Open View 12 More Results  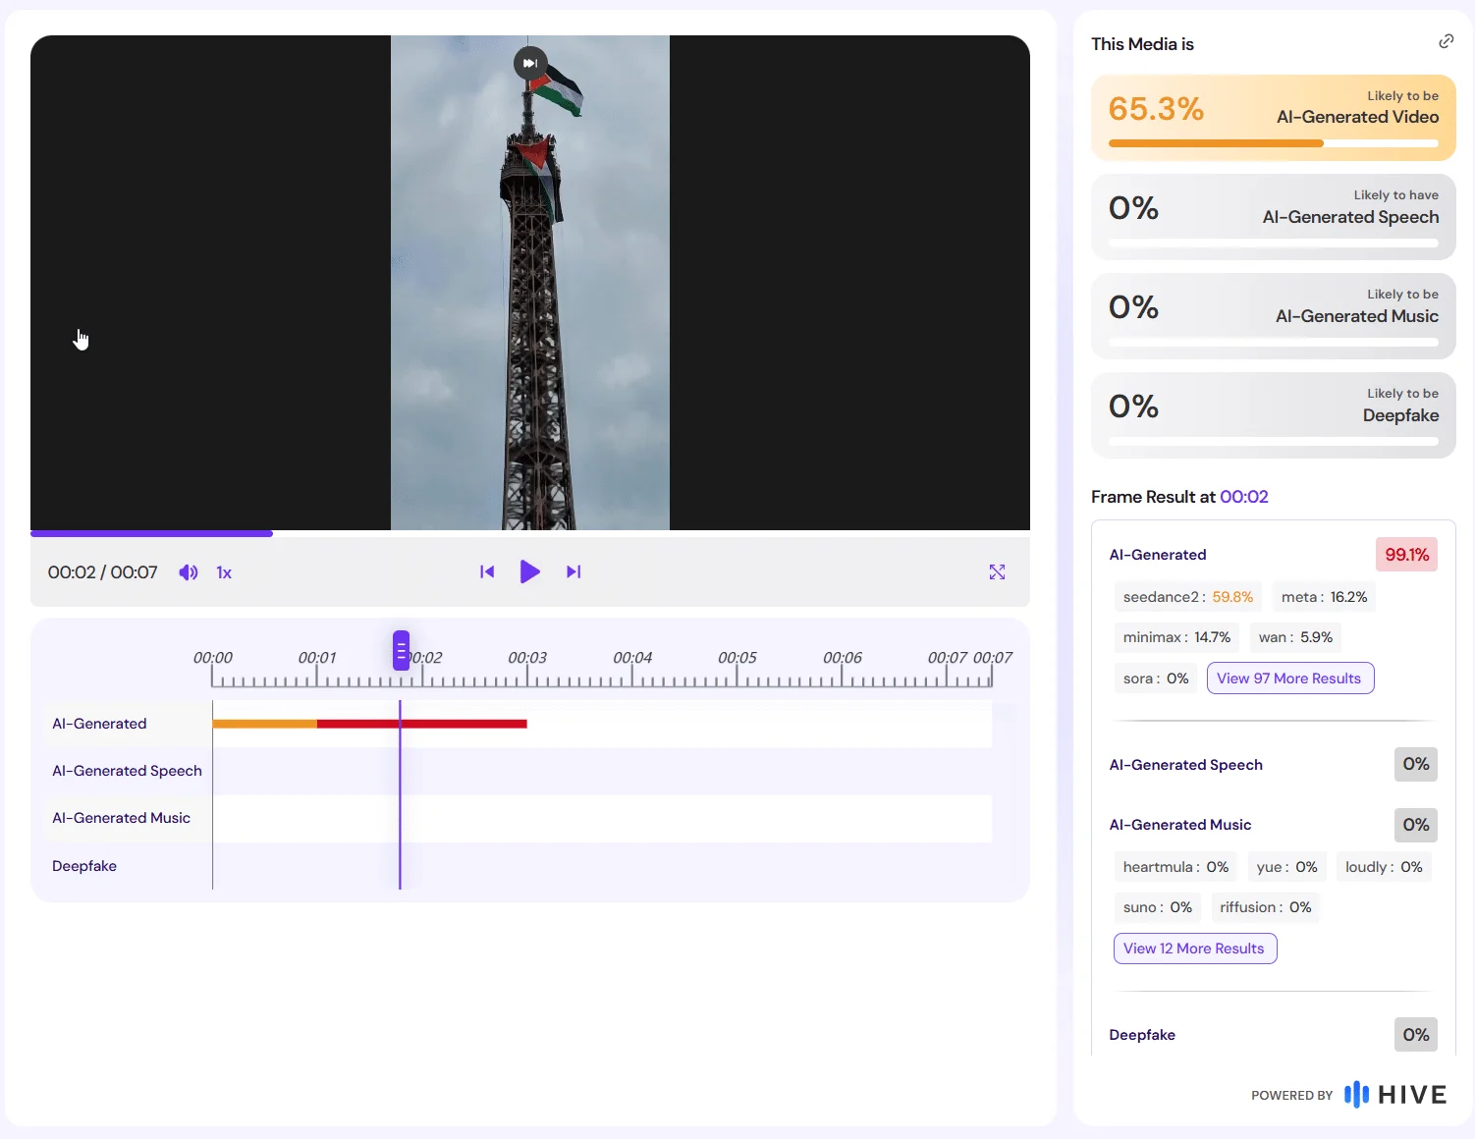tap(1194, 949)
